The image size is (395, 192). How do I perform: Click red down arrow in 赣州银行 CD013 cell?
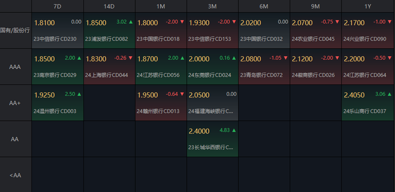click(183, 94)
